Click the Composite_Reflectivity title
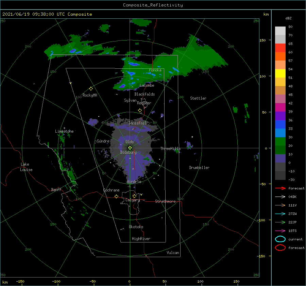This screenshot has height=286, width=306. pyautogui.click(x=153, y=5)
